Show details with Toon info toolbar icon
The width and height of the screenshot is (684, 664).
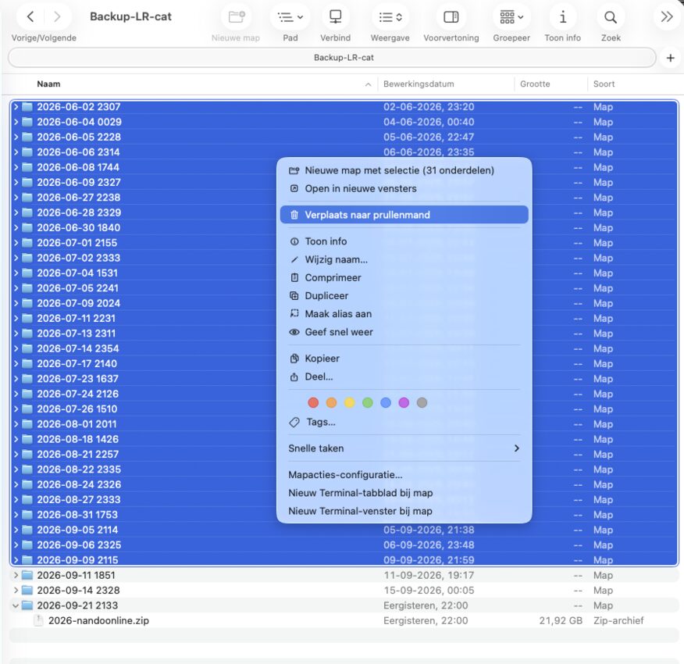(x=563, y=17)
